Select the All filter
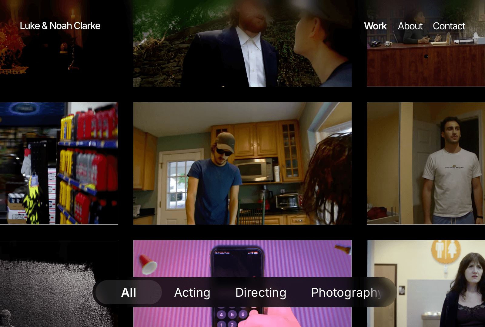485x327 pixels. 129,292
